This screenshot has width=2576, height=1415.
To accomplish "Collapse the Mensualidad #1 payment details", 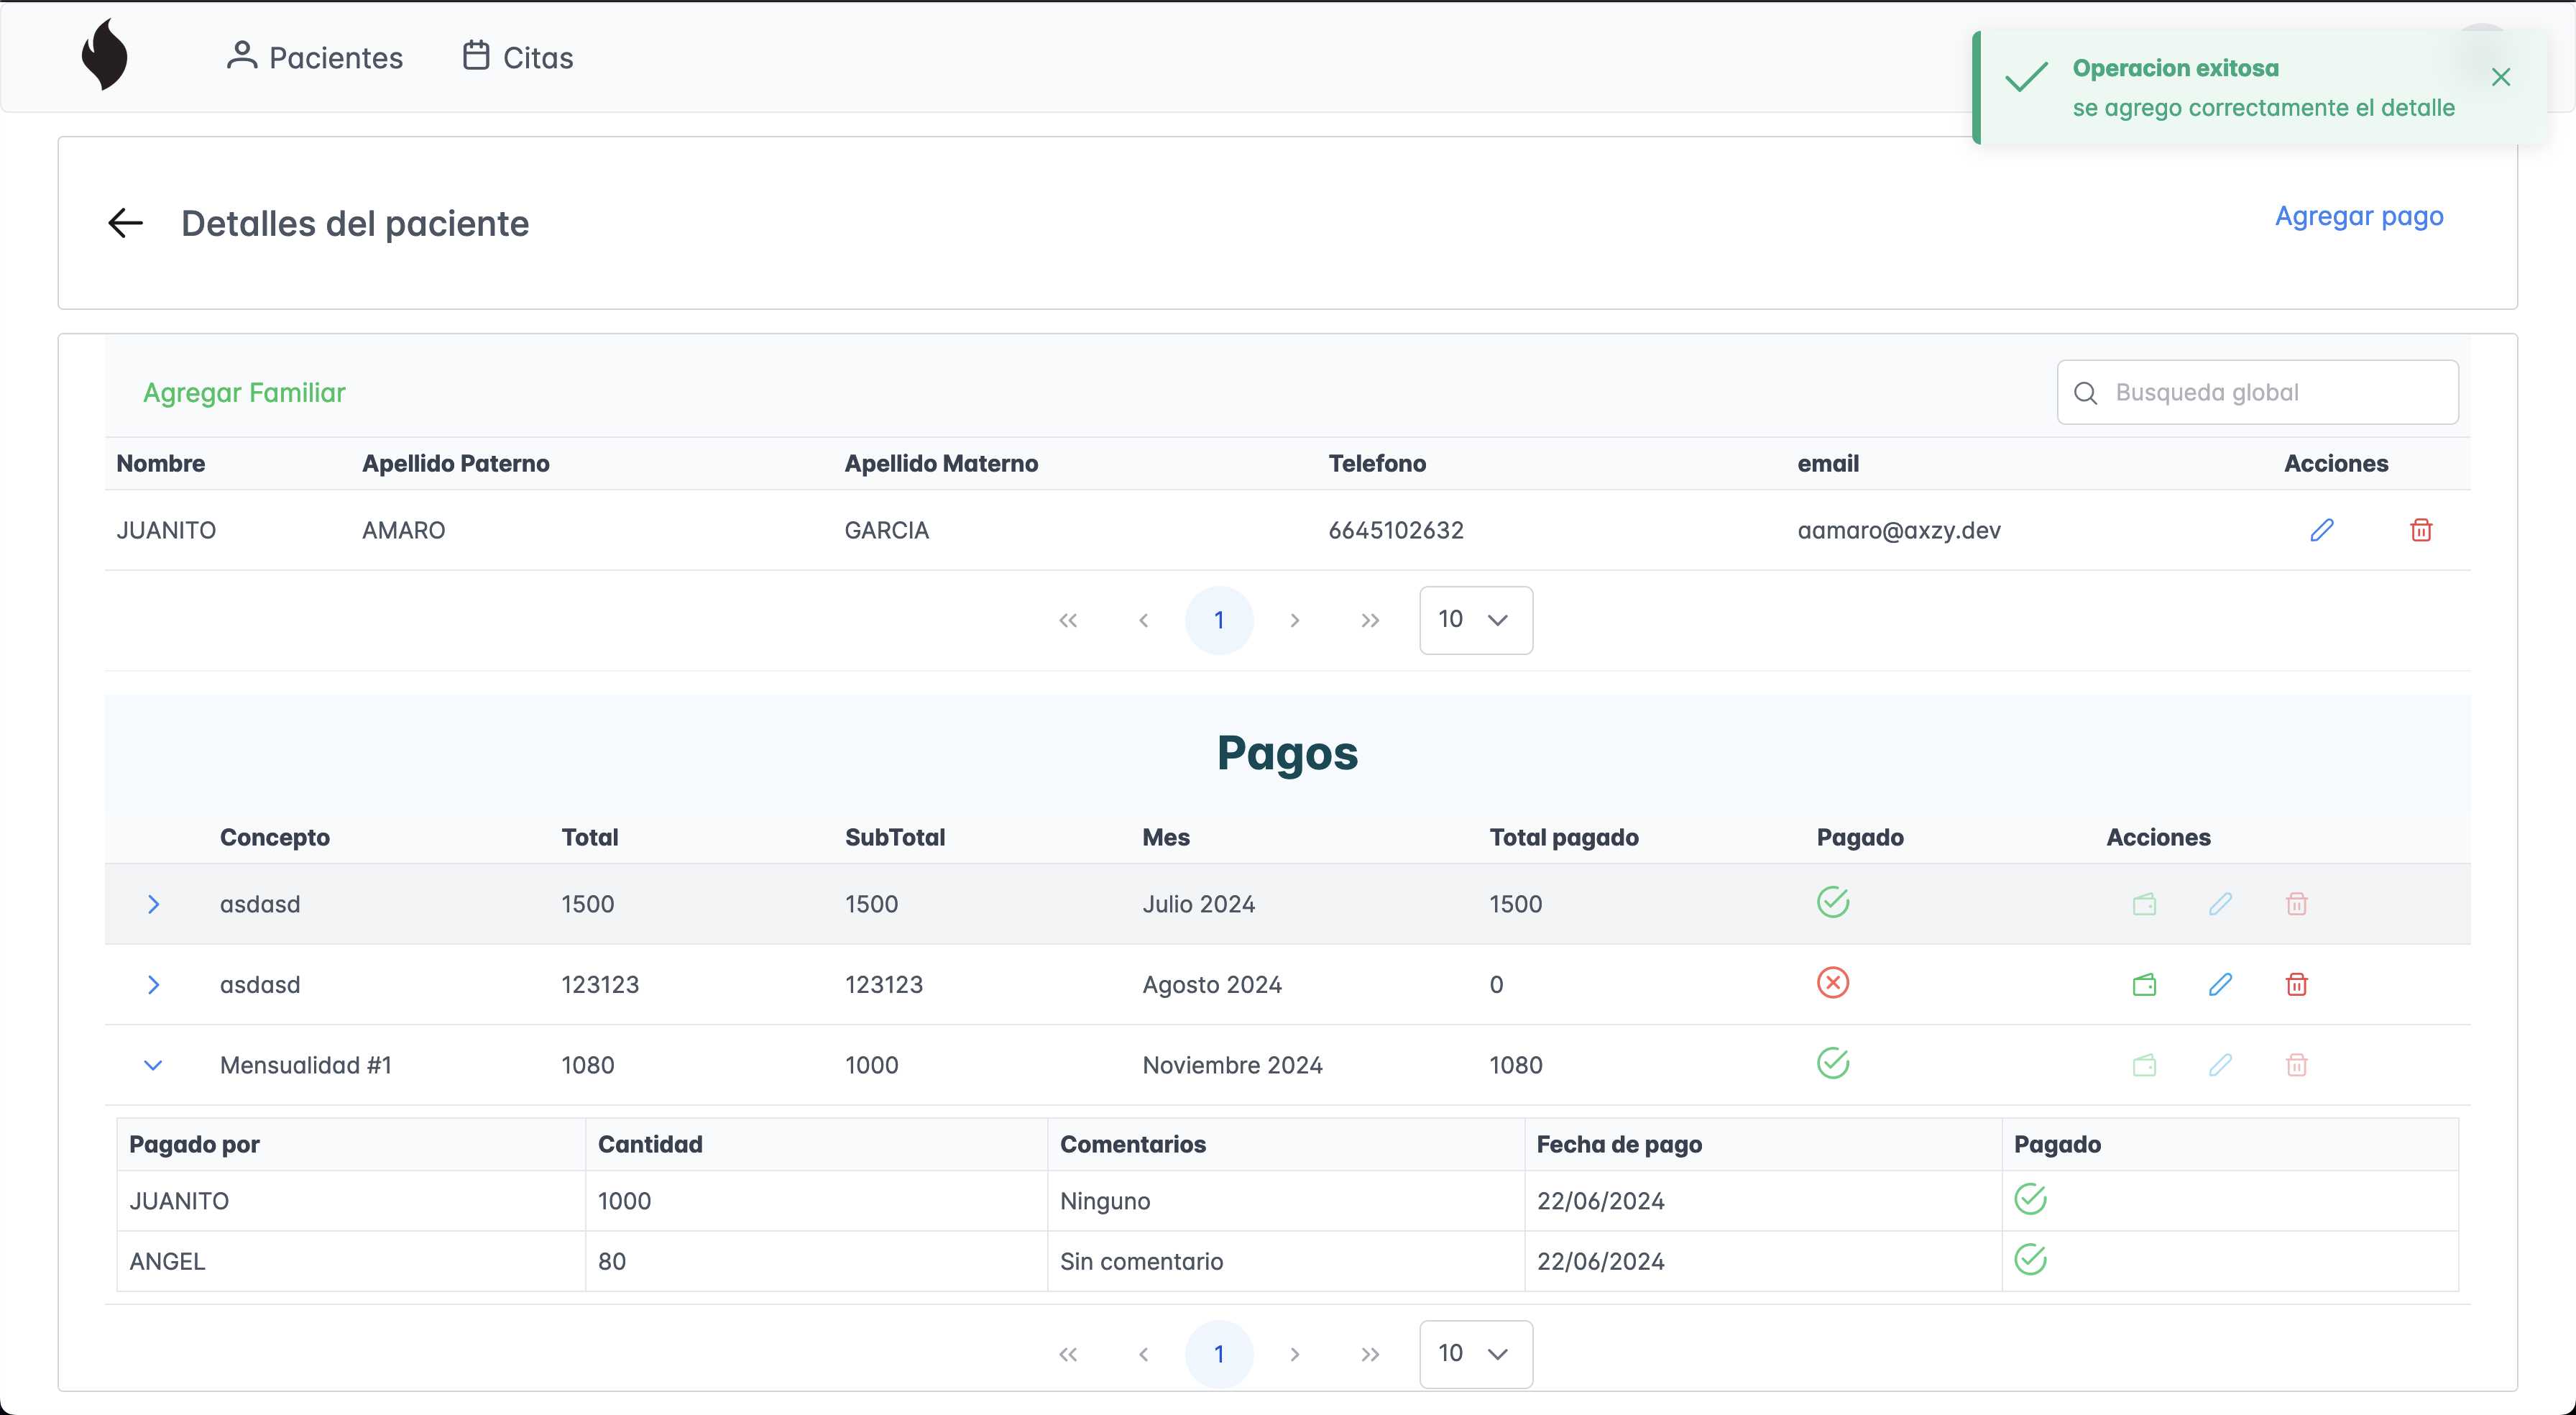I will click(153, 1065).
